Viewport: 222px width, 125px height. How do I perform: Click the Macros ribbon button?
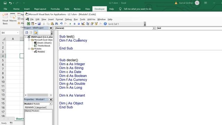coord(13,17)
